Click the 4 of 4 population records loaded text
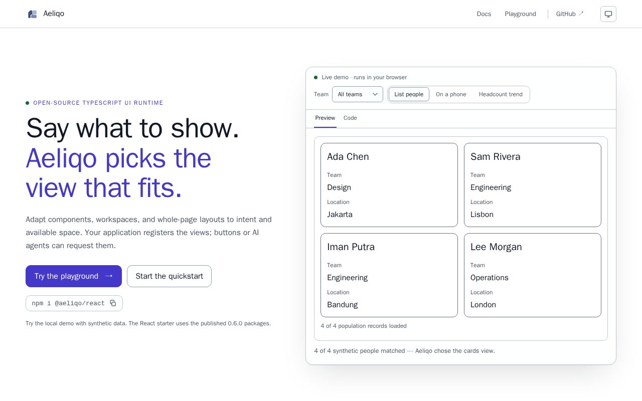642x401 pixels. click(x=364, y=326)
